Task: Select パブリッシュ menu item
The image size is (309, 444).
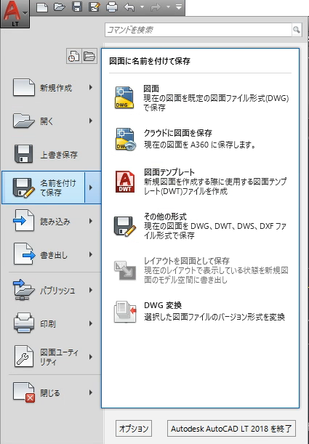Action: 51,290
